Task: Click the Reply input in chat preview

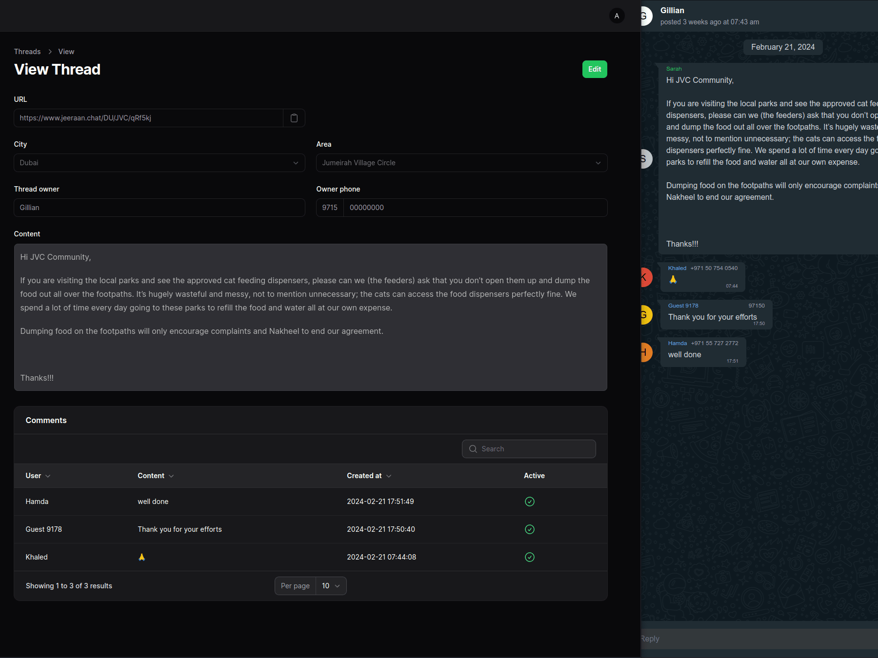Action: (759, 639)
